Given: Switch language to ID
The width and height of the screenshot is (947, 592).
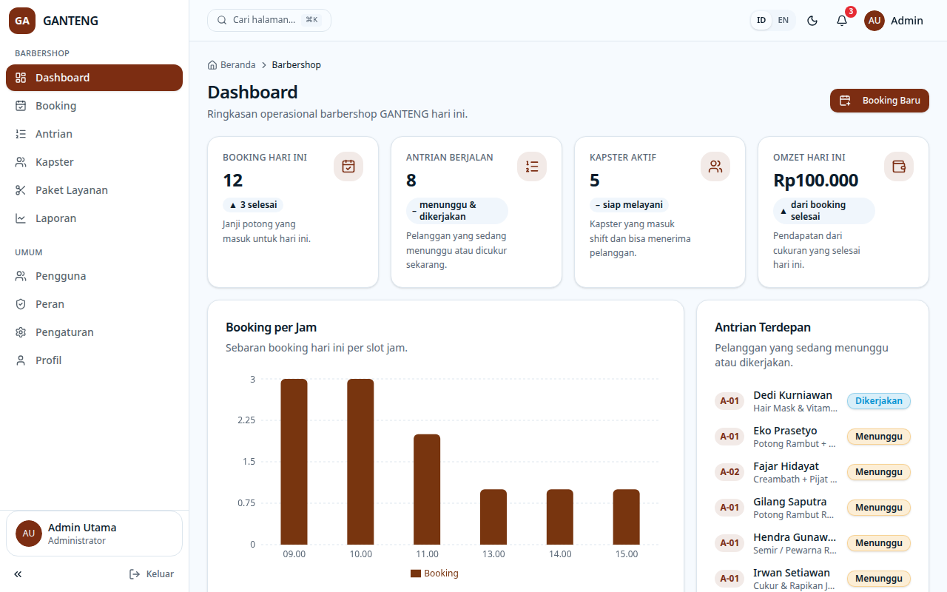Looking at the screenshot, I should click(x=761, y=21).
